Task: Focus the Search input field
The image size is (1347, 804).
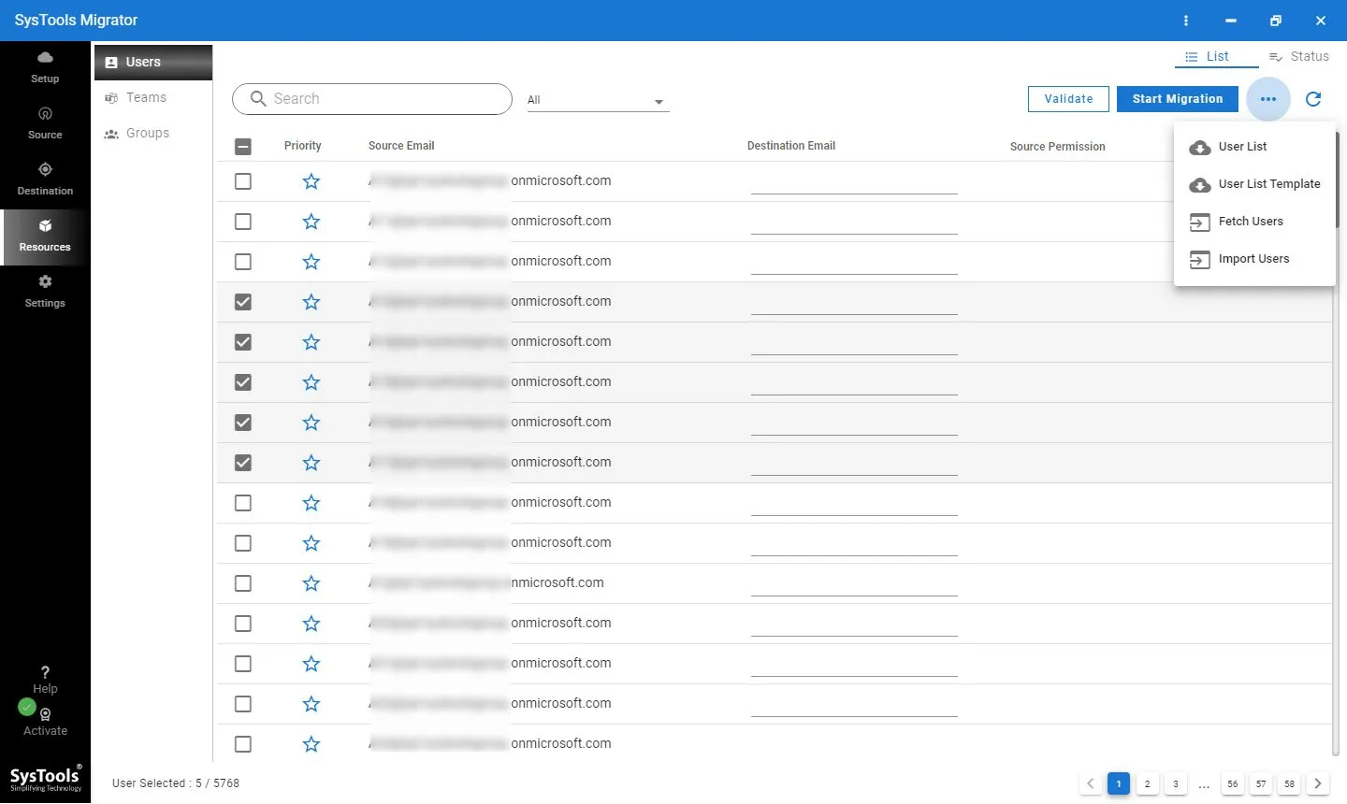Action: (372, 98)
